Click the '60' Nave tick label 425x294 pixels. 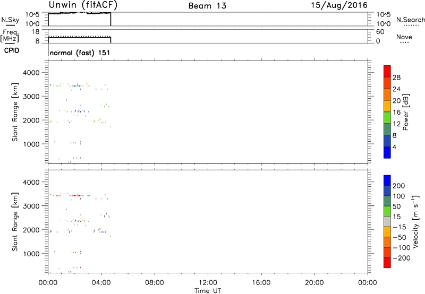click(x=380, y=32)
